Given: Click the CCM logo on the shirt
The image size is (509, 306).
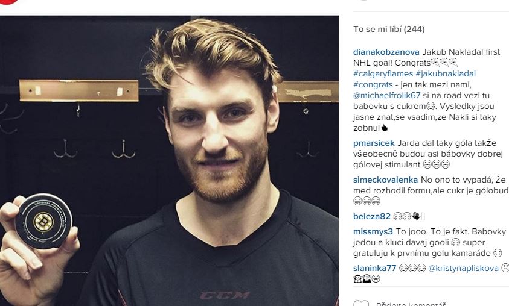Looking at the screenshot, I should point(225,295).
